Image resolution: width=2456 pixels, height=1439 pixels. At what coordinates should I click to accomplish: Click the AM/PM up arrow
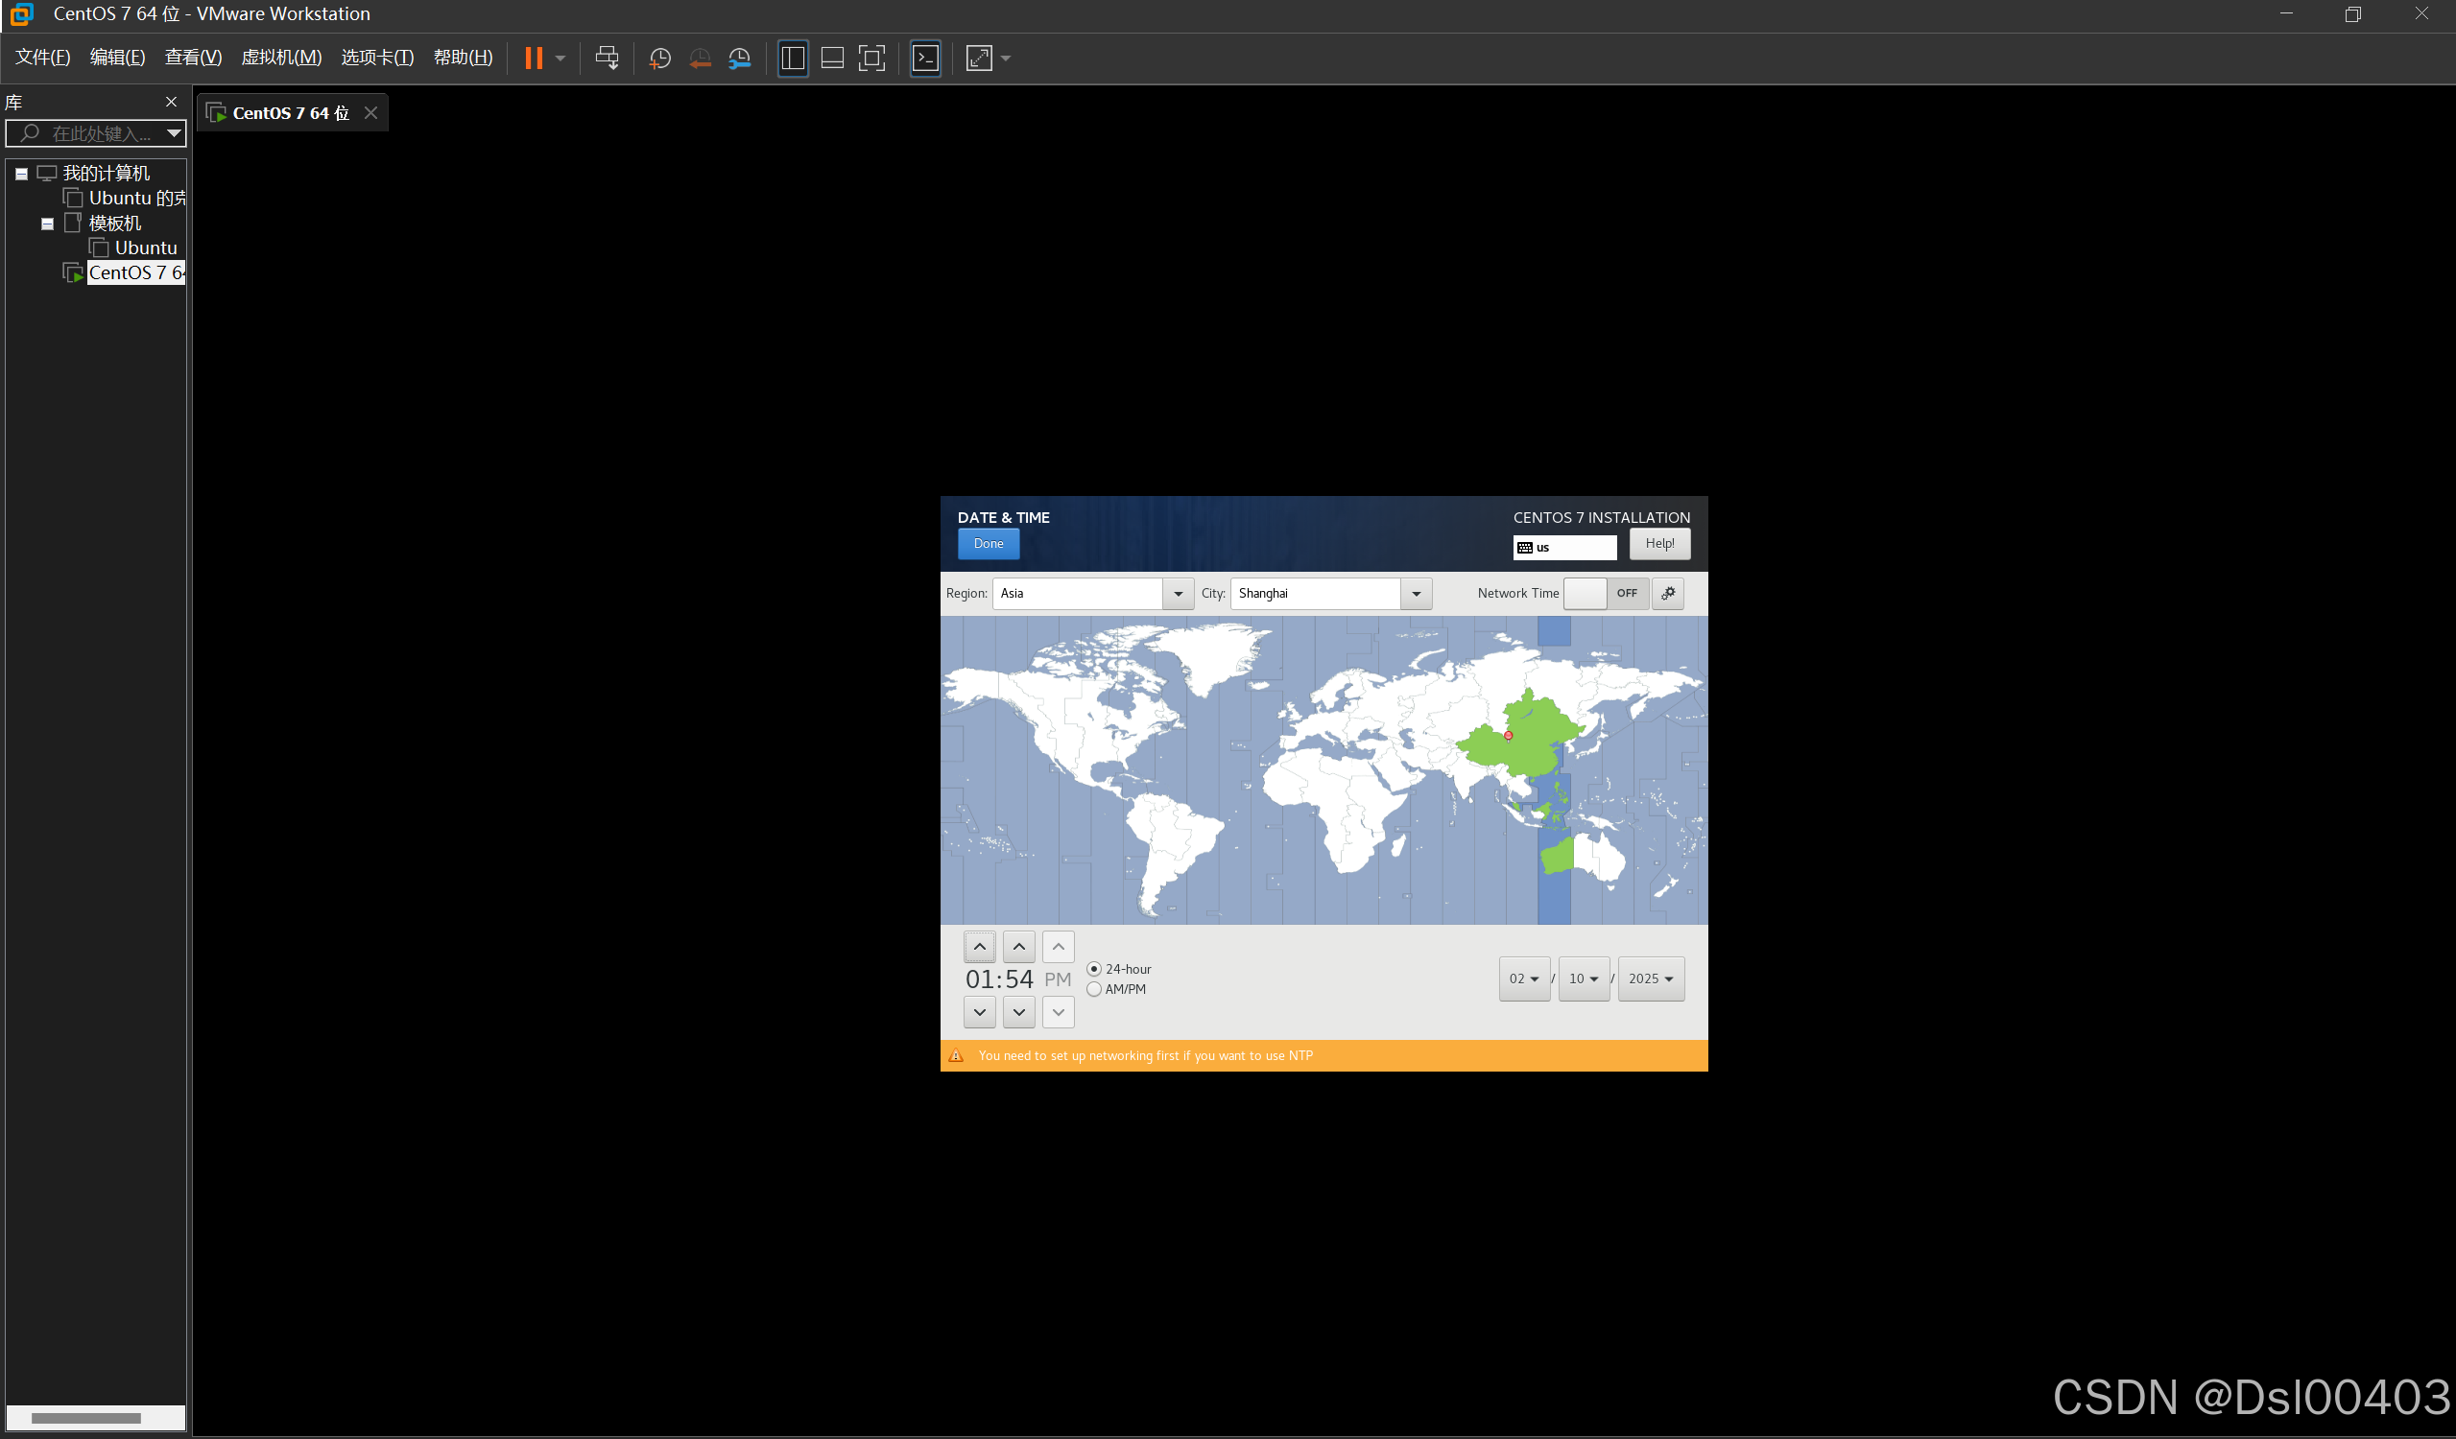click(x=1059, y=946)
